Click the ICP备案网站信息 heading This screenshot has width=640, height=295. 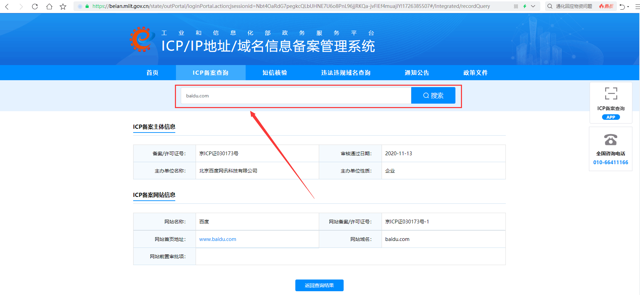pyautogui.click(x=154, y=195)
